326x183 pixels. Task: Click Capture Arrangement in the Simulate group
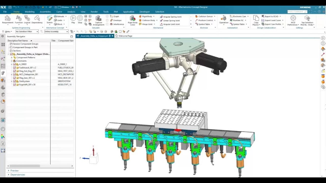(99, 20)
